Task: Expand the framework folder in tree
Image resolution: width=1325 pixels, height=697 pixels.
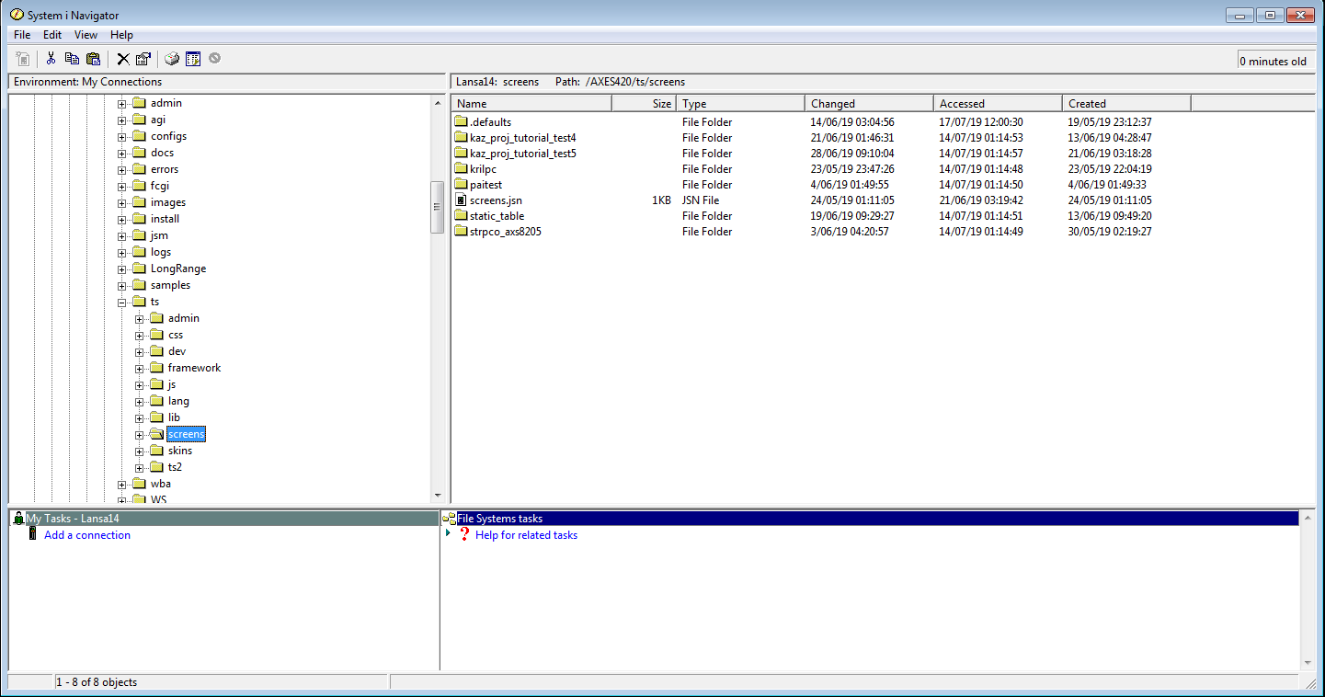Action: [x=140, y=368]
